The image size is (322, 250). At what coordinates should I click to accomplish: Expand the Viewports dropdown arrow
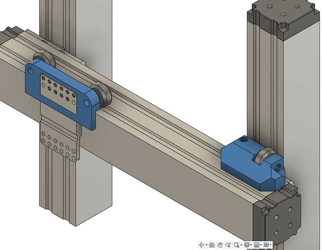tap(271, 245)
